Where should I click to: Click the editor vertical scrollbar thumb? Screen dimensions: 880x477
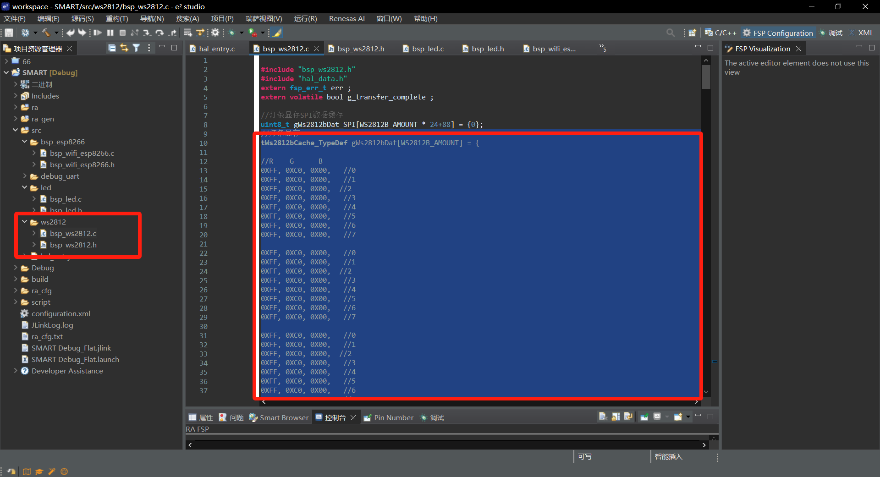click(x=706, y=77)
